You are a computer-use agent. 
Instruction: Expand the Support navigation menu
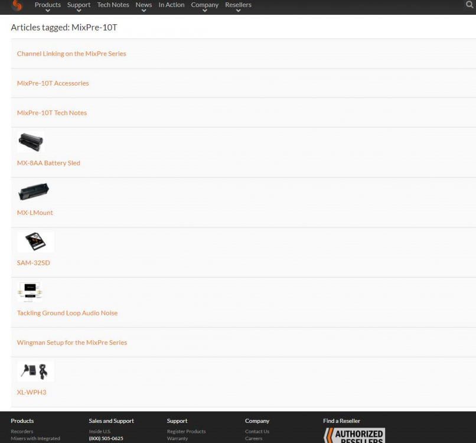79,5
